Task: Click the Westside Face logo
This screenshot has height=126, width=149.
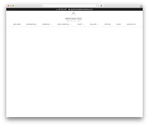Action: [74, 17]
